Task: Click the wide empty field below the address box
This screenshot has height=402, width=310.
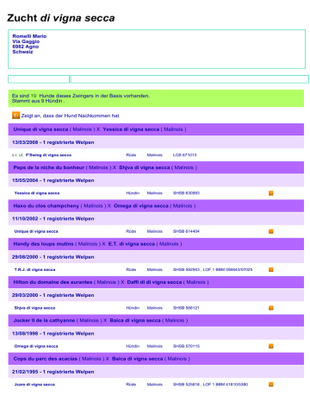Action: 189,79
